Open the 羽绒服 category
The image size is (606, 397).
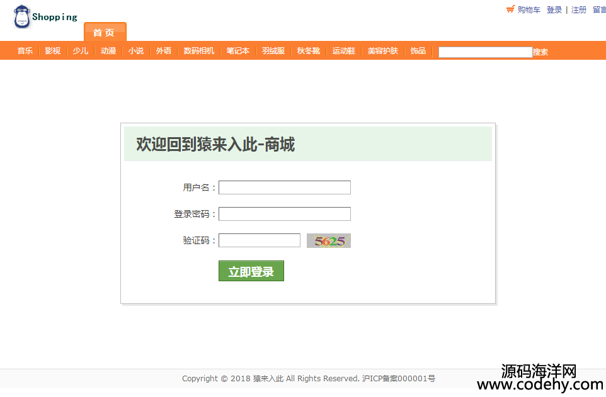(273, 51)
